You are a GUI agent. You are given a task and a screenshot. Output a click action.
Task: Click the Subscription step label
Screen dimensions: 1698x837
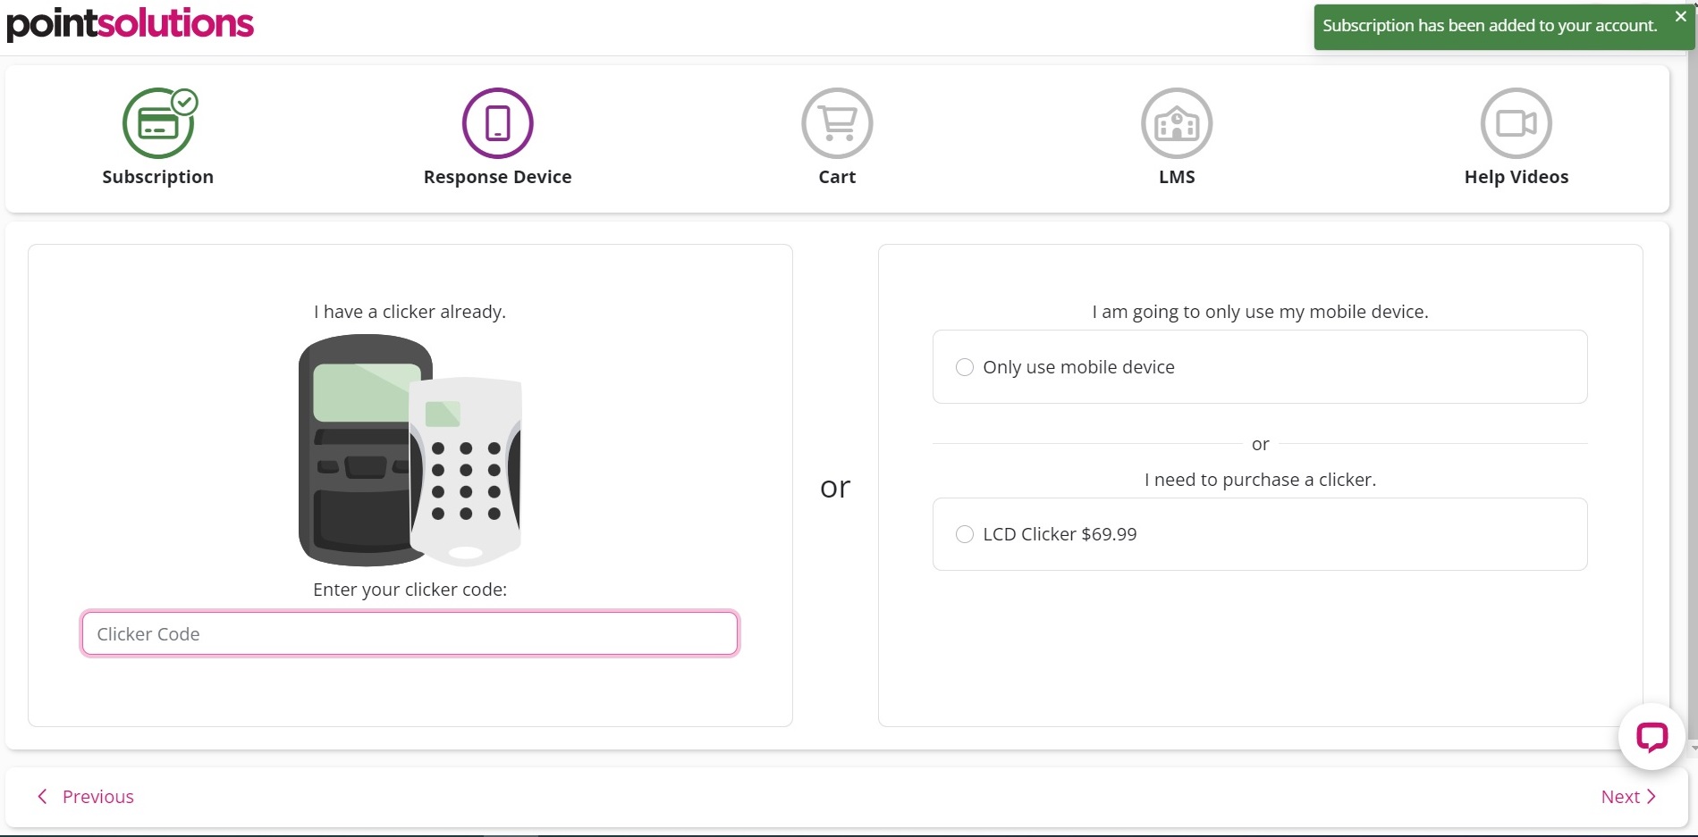point(158,177)
